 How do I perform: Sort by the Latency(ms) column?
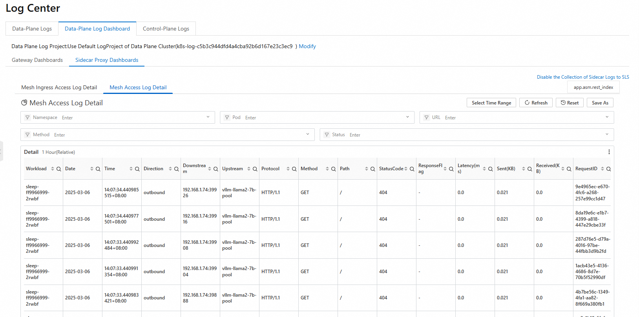484,169
